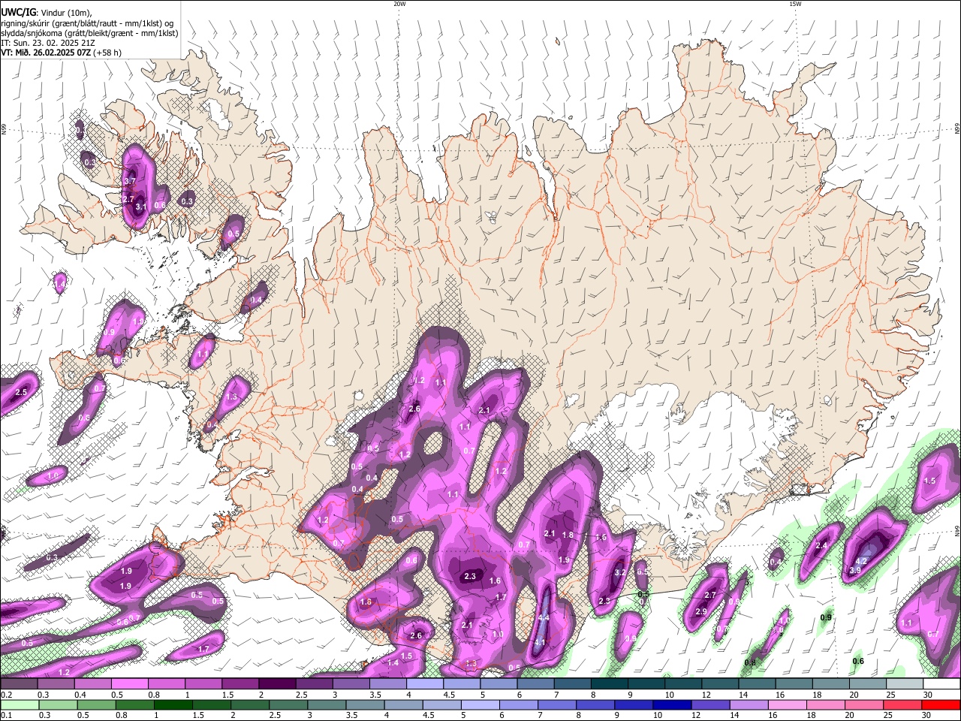The height and width of the screenshot is (721, 961).
Task: Click the 'VT: Mið. 26.02.2025 07Z' valid time
Action: [x=47, y=53]
